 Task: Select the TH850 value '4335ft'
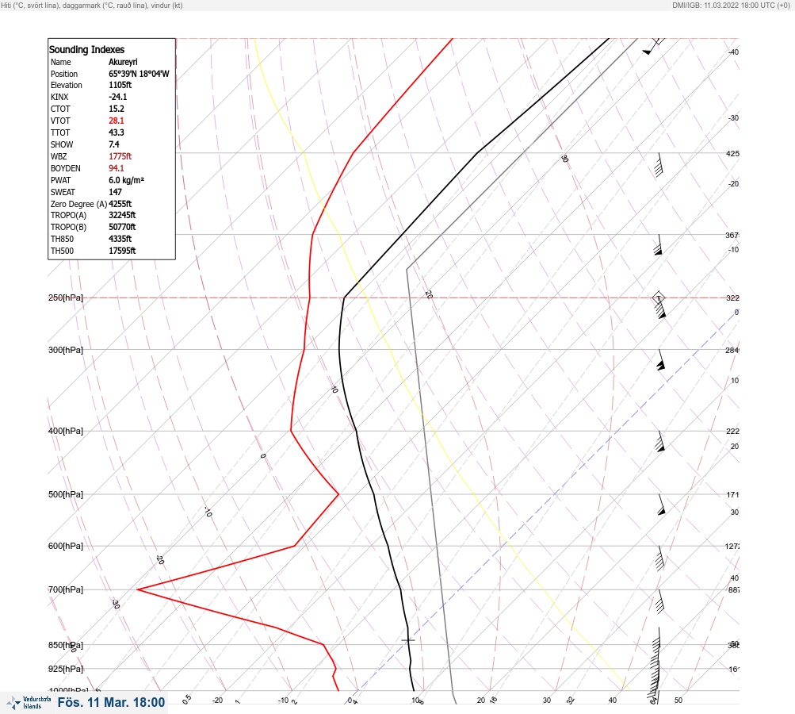pos(120,239)
